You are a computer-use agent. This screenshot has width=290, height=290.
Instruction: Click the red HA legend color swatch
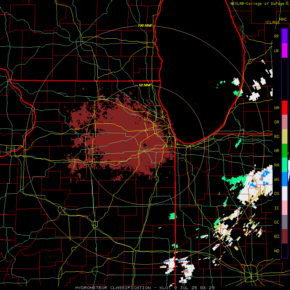285,108
